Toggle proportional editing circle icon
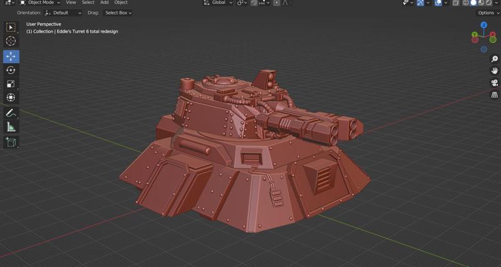The image size is (501, 267). click(x=277, y=3)
